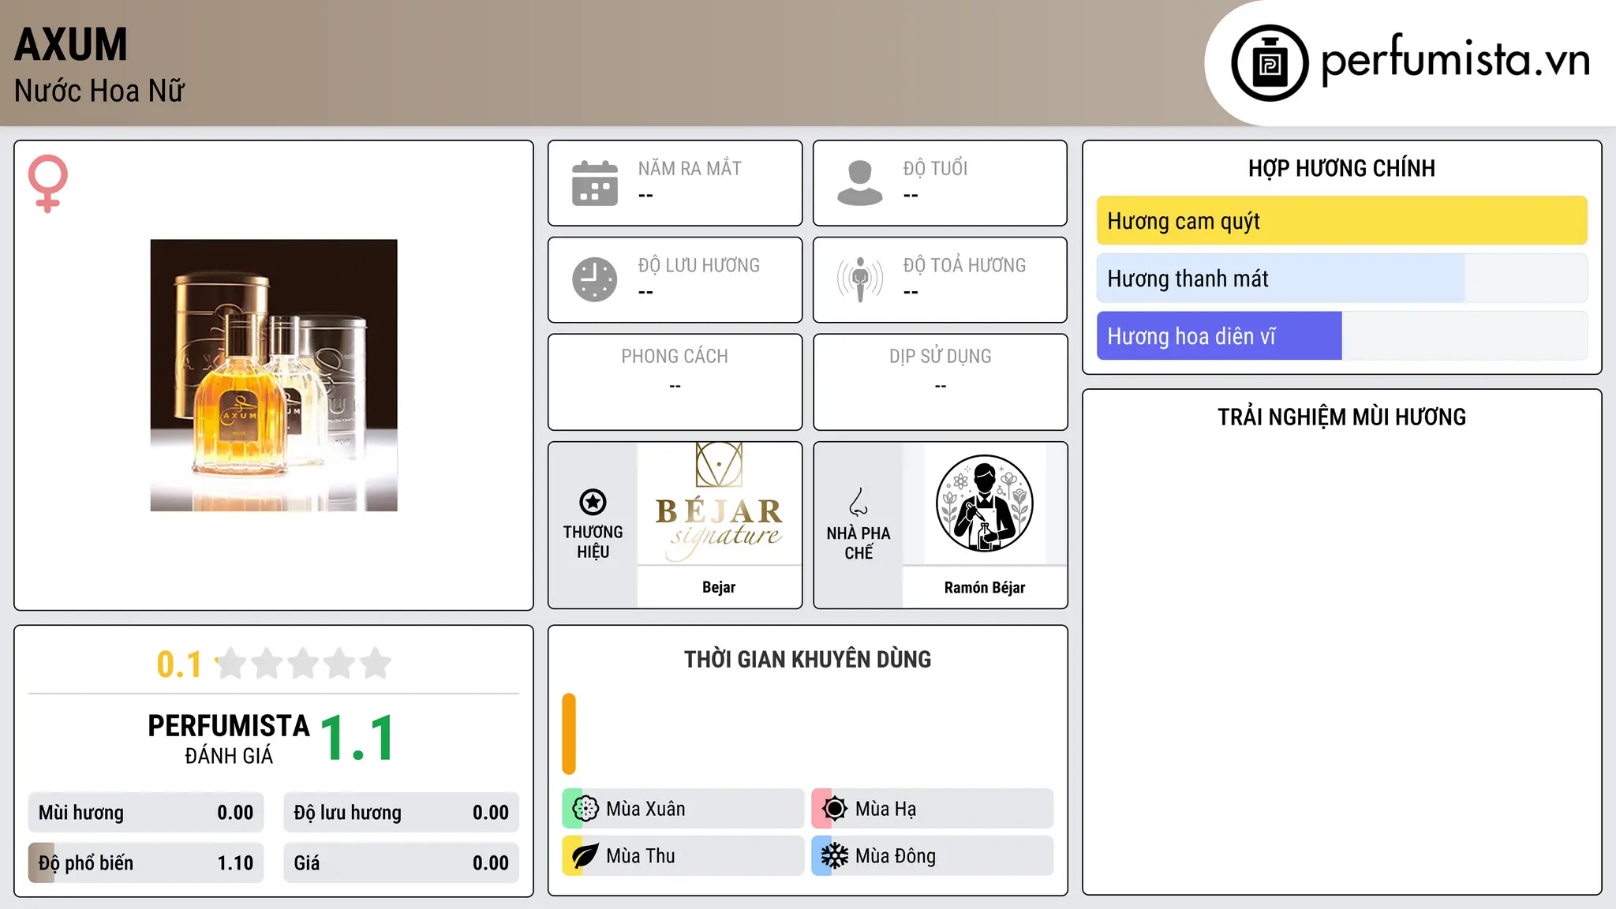Click the PHONG CÁCH card heading
Image resolution: width=1616 pixels, height=909 pixels.
click(675, 357)
